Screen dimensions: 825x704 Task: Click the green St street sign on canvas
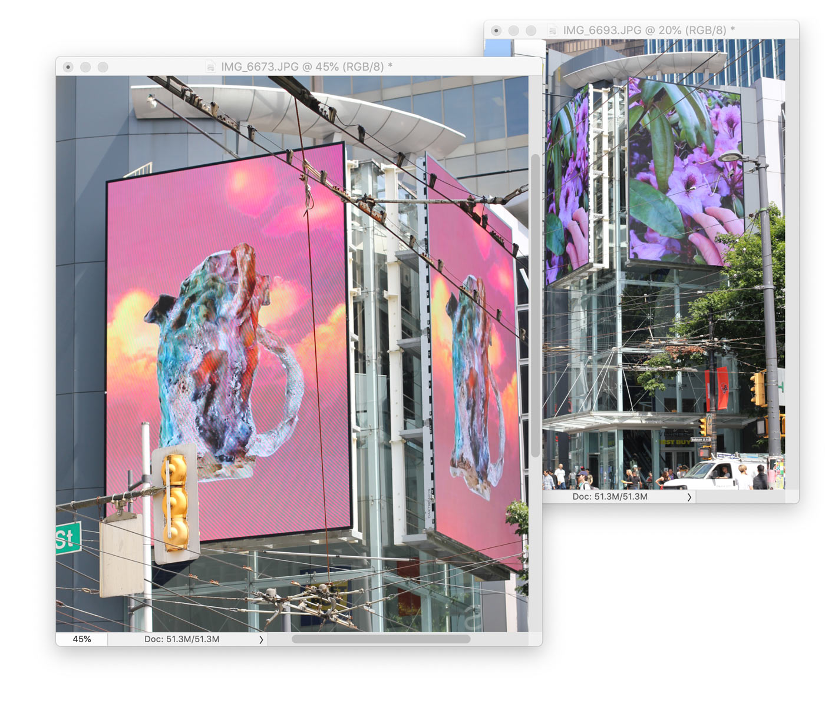tap(68, 538)
